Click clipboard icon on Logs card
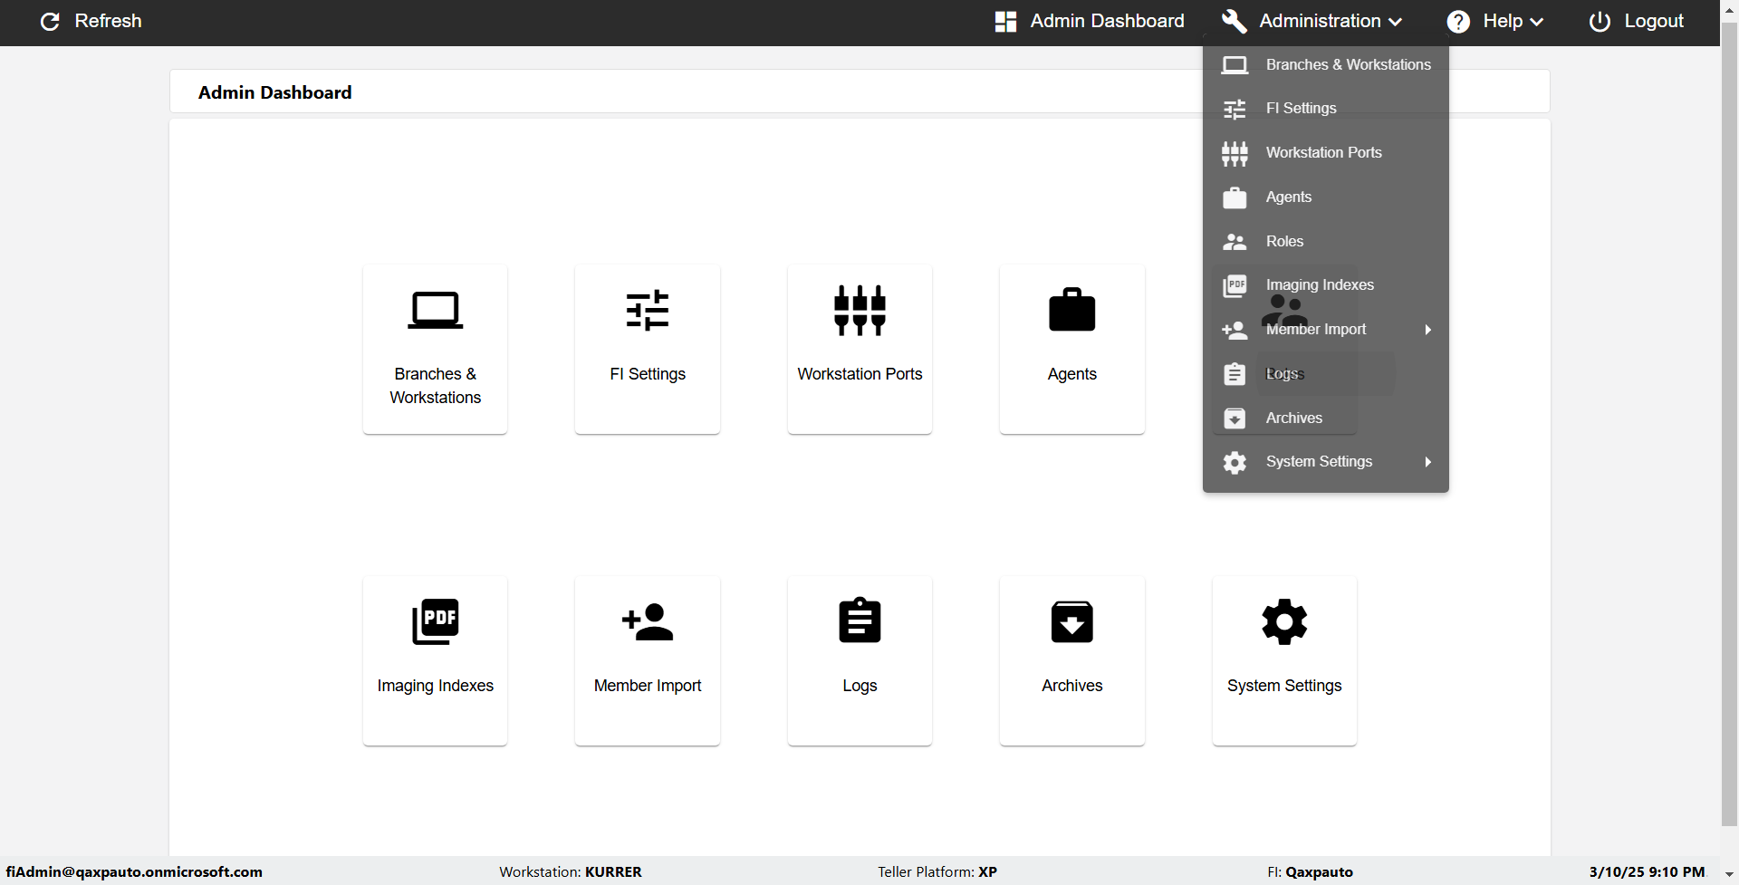1739x885 pixels. click(860, 620)
